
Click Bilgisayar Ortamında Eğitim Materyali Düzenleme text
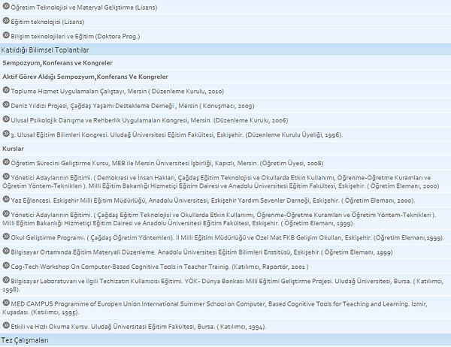[x=201, y=252]
